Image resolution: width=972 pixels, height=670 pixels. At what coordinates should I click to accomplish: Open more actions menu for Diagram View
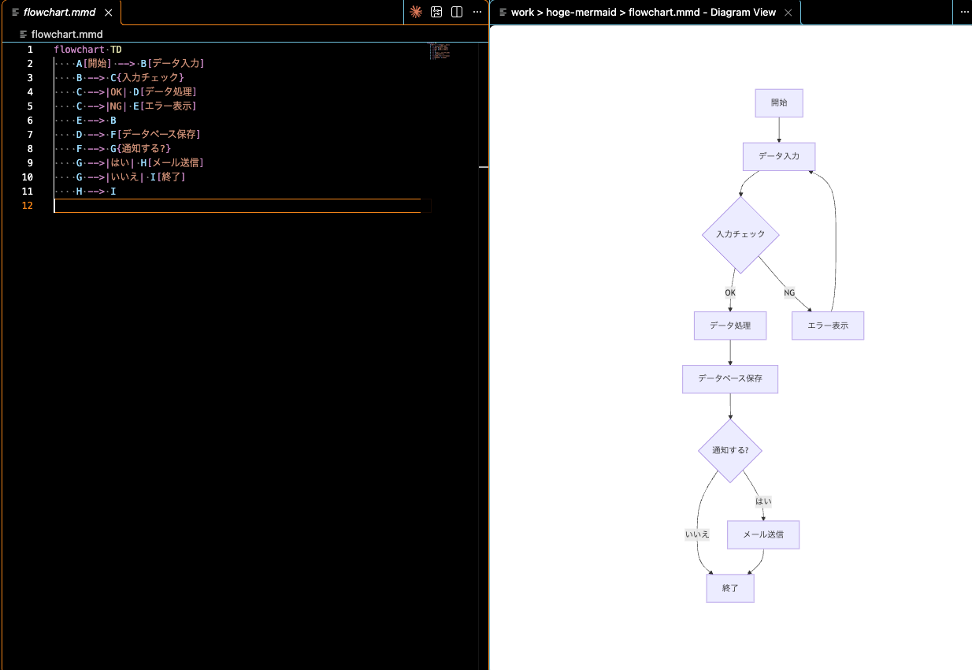click(965, 12)
